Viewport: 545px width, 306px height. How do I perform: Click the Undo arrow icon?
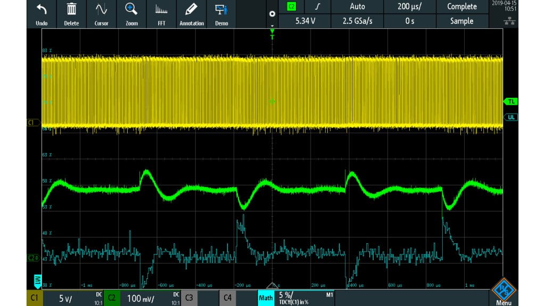[41, 13]
